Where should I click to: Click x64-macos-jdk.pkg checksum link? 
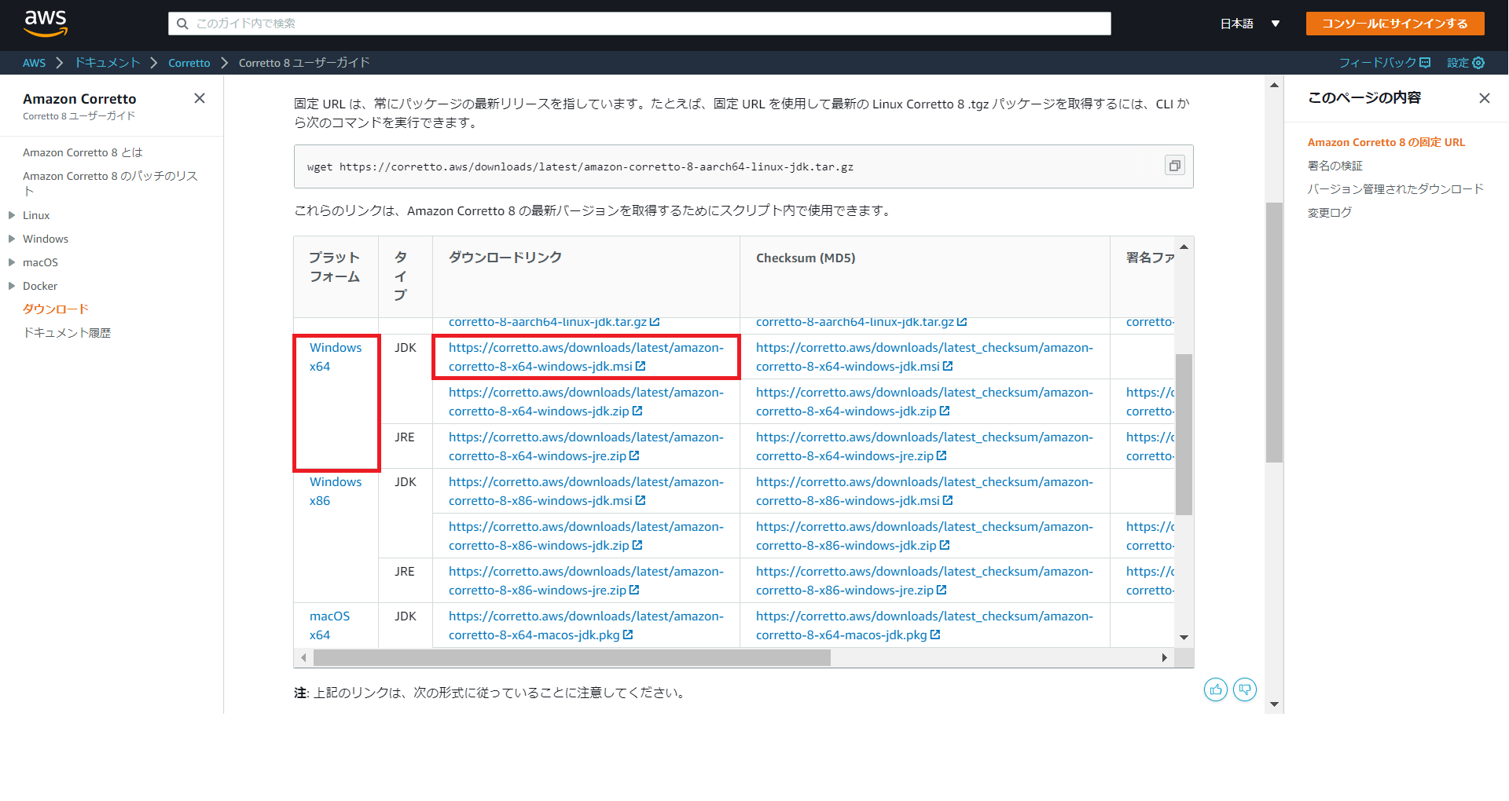click(x=924, y=625)
